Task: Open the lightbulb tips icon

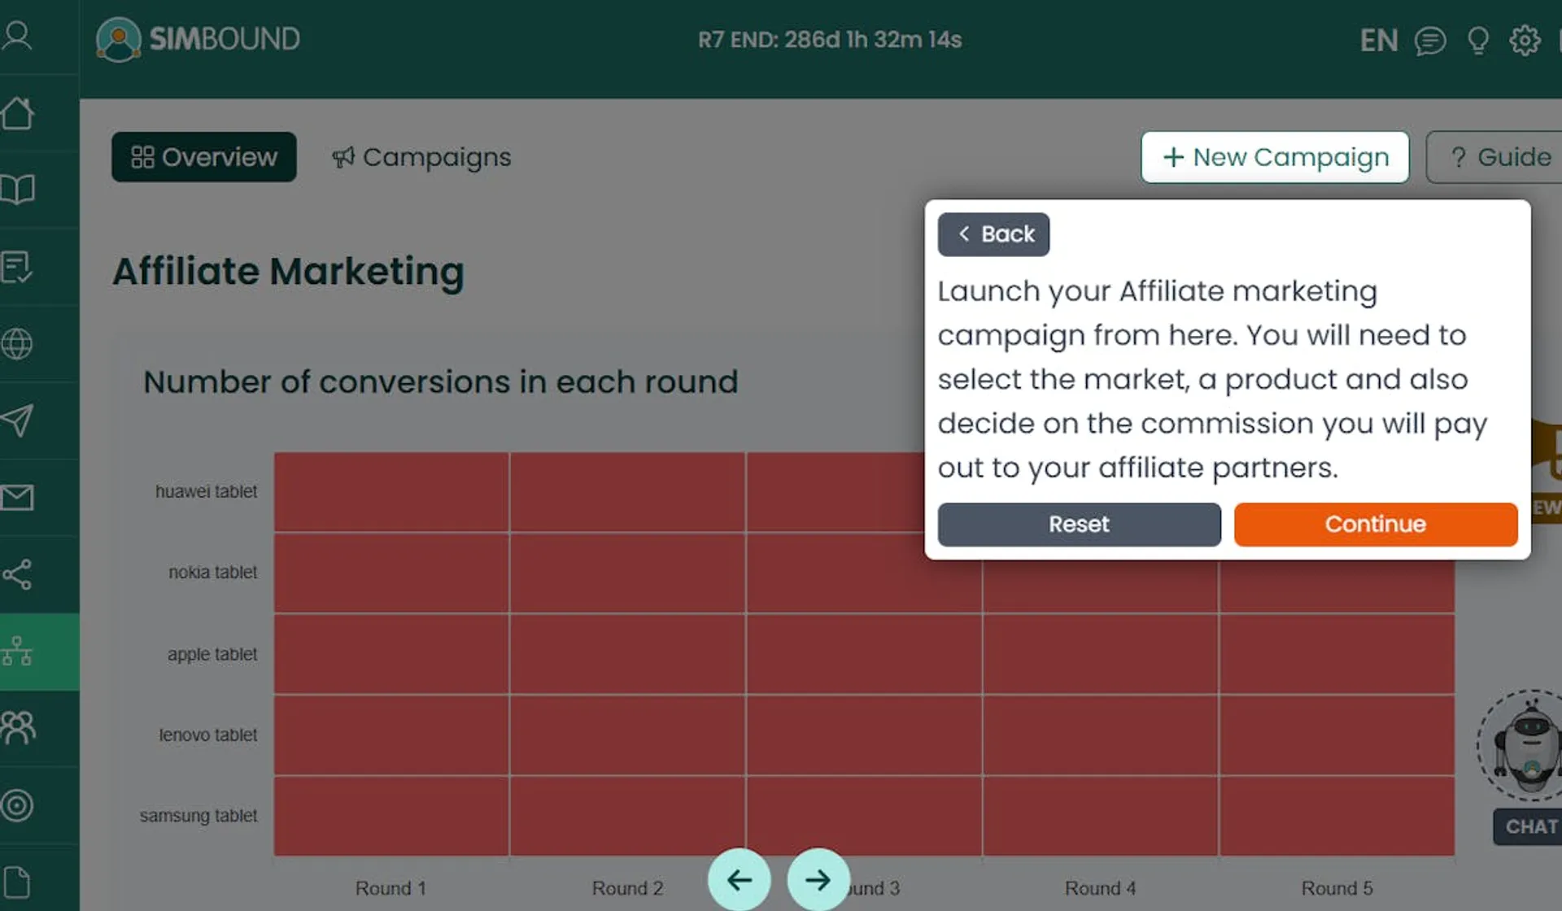Action: click(x=1478, y=40)
